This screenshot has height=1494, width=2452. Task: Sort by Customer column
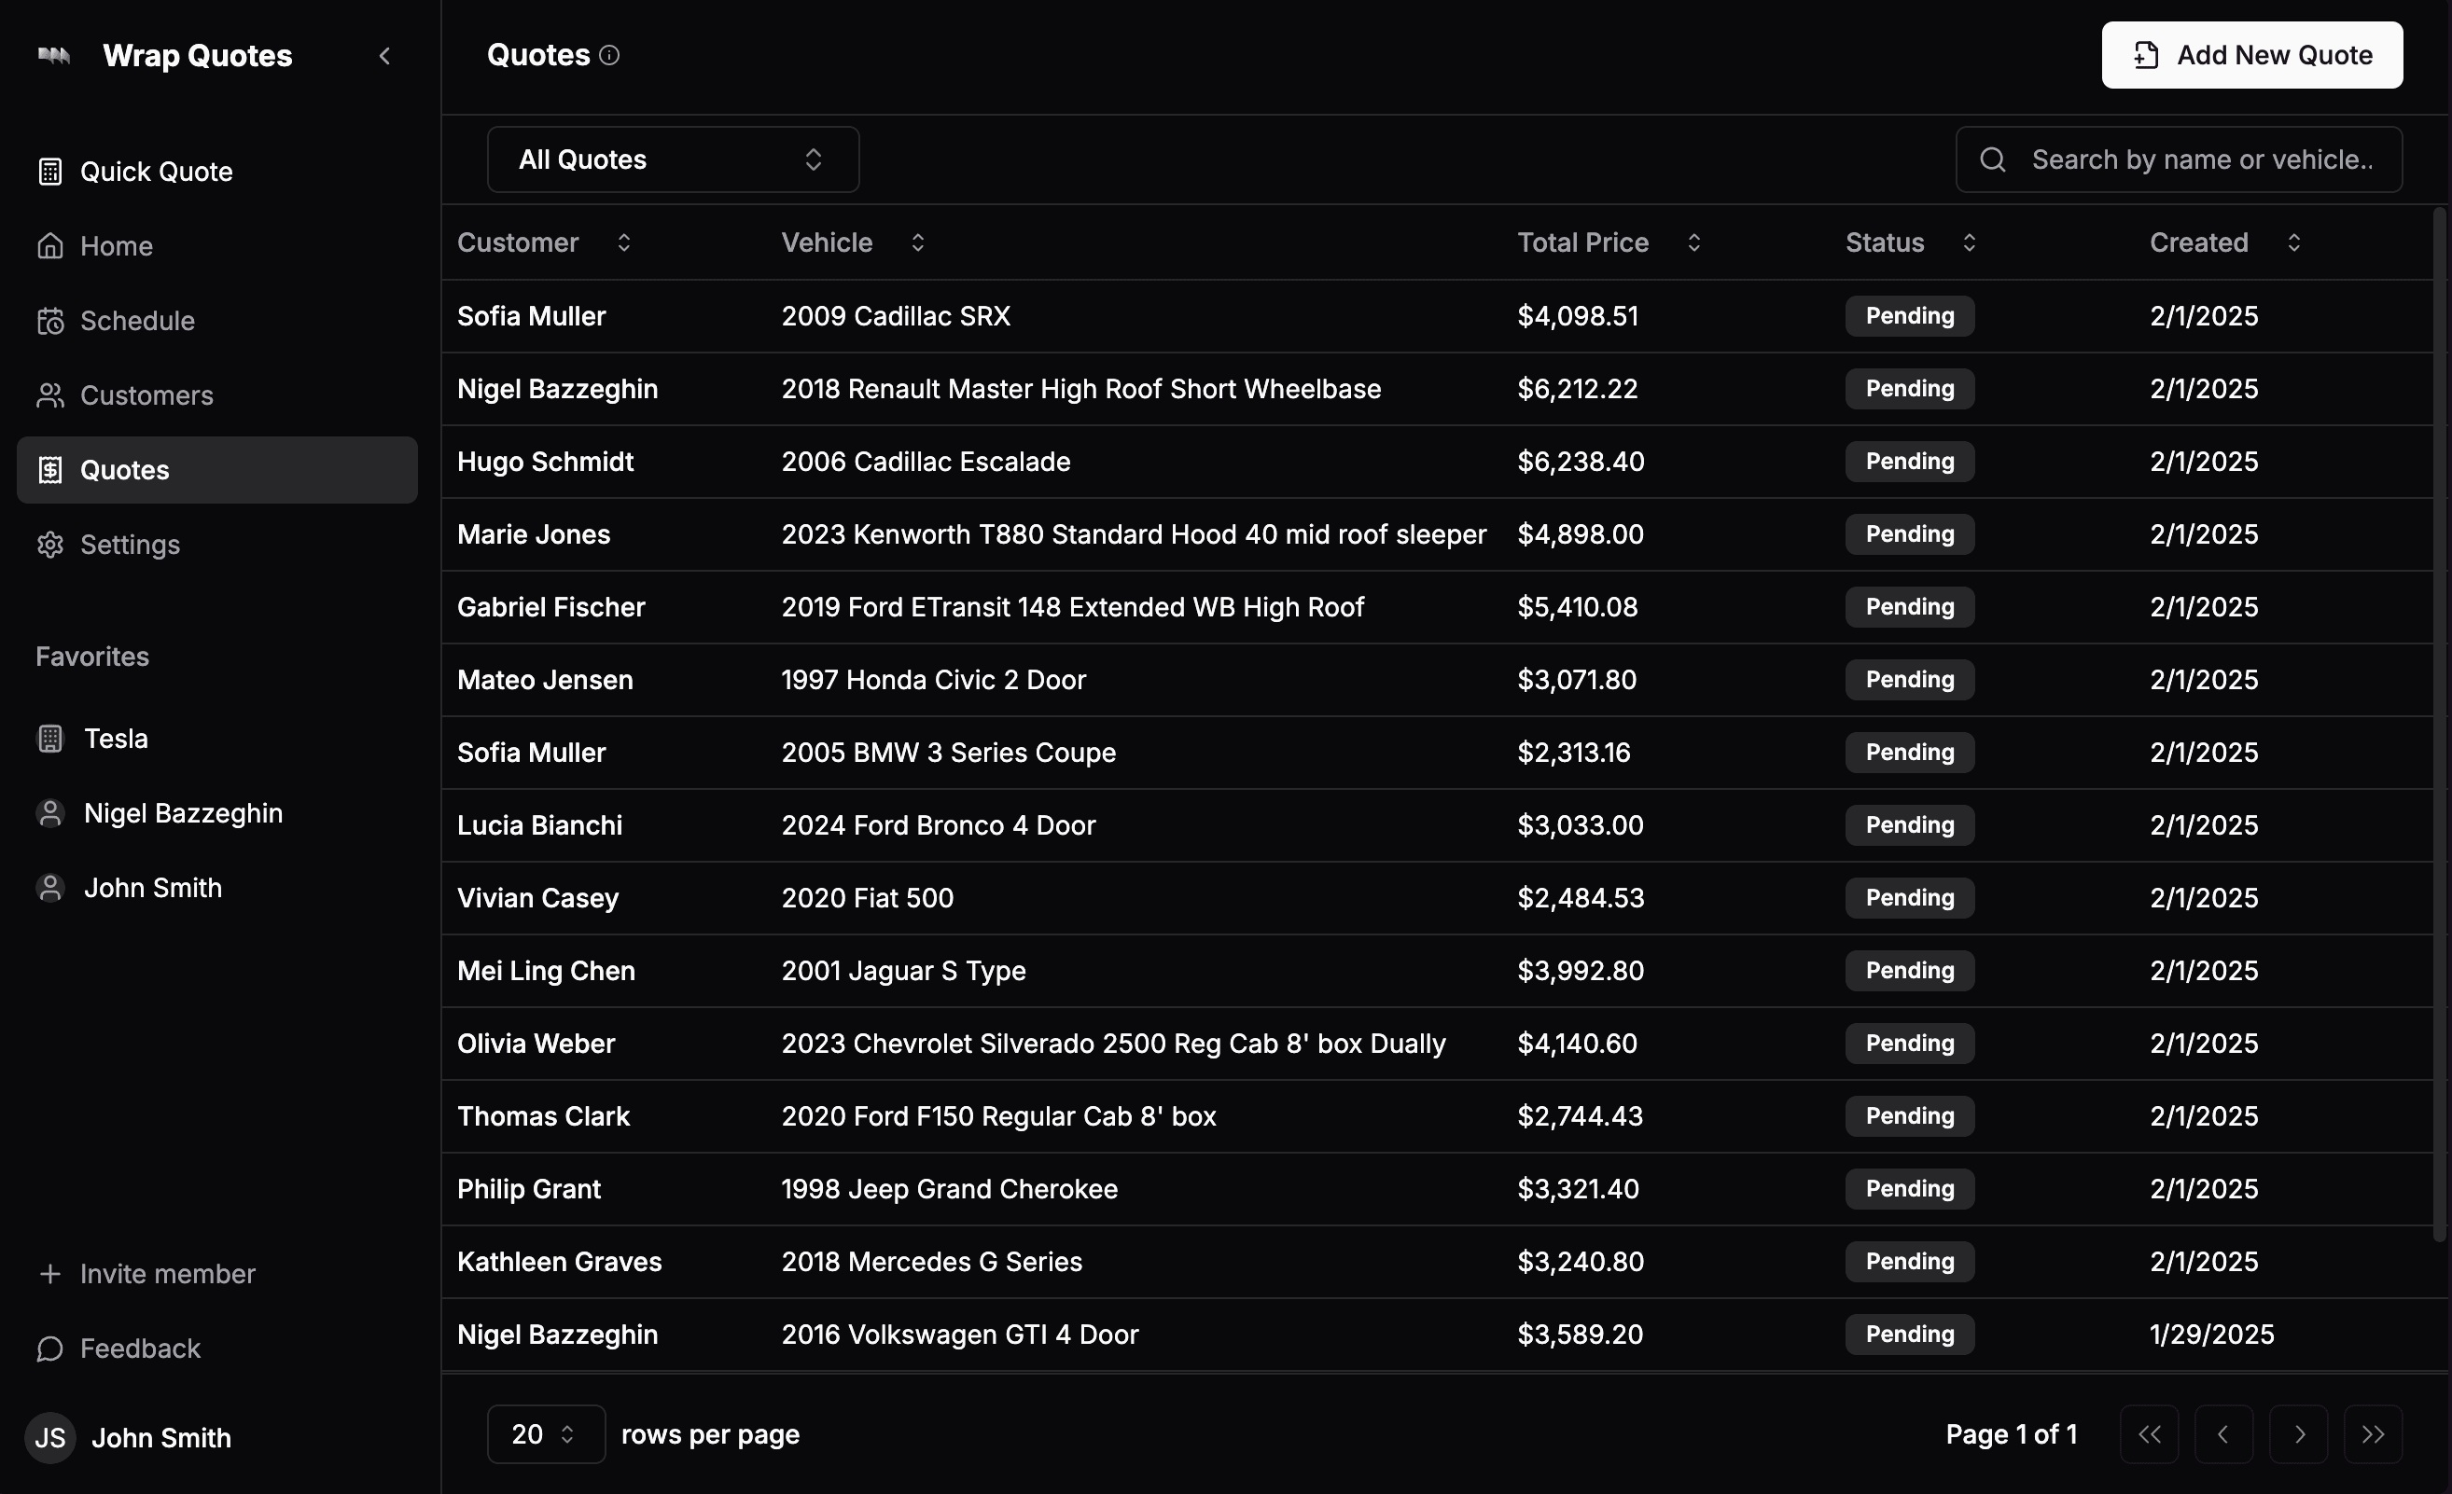point(543,242)
